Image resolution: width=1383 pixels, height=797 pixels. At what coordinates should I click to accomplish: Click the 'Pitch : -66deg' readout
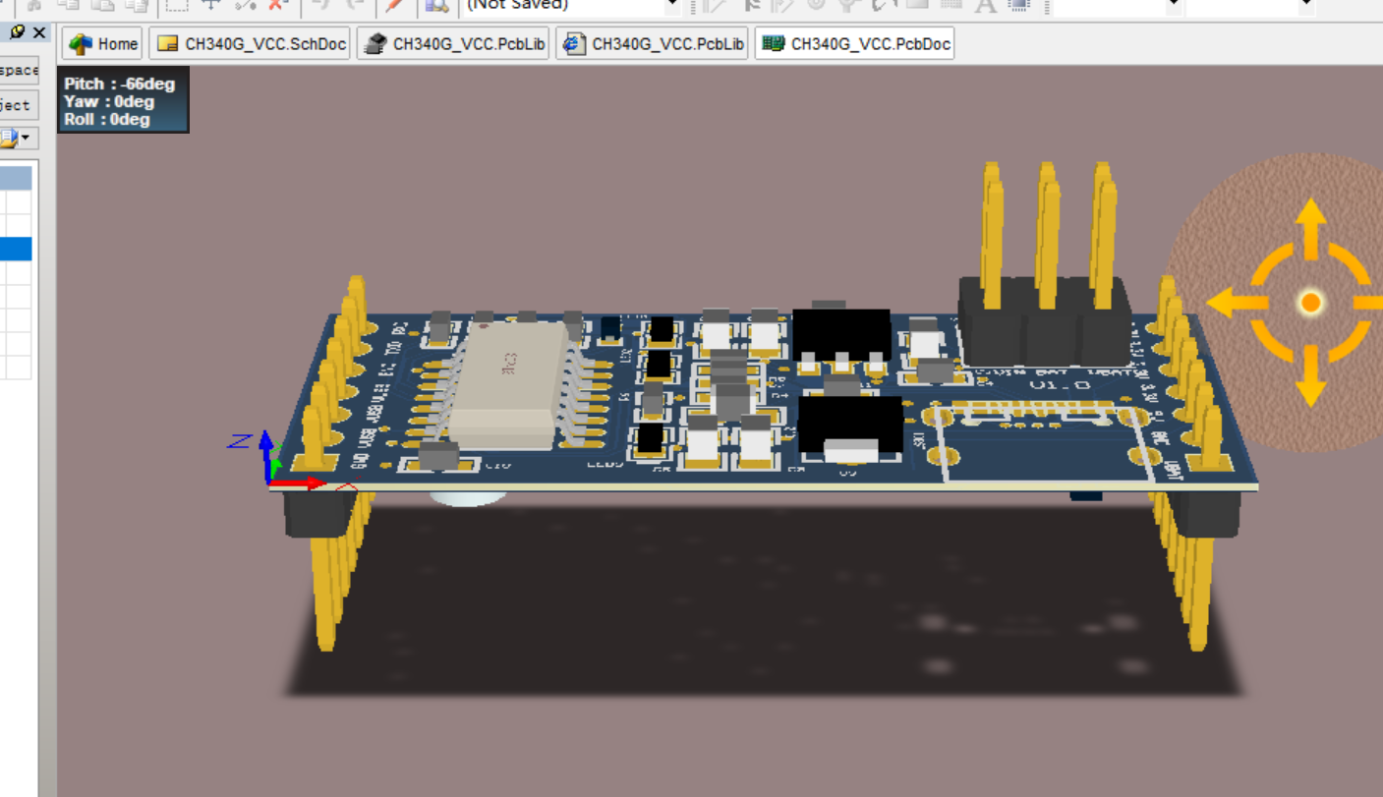(x=119, y=85)
